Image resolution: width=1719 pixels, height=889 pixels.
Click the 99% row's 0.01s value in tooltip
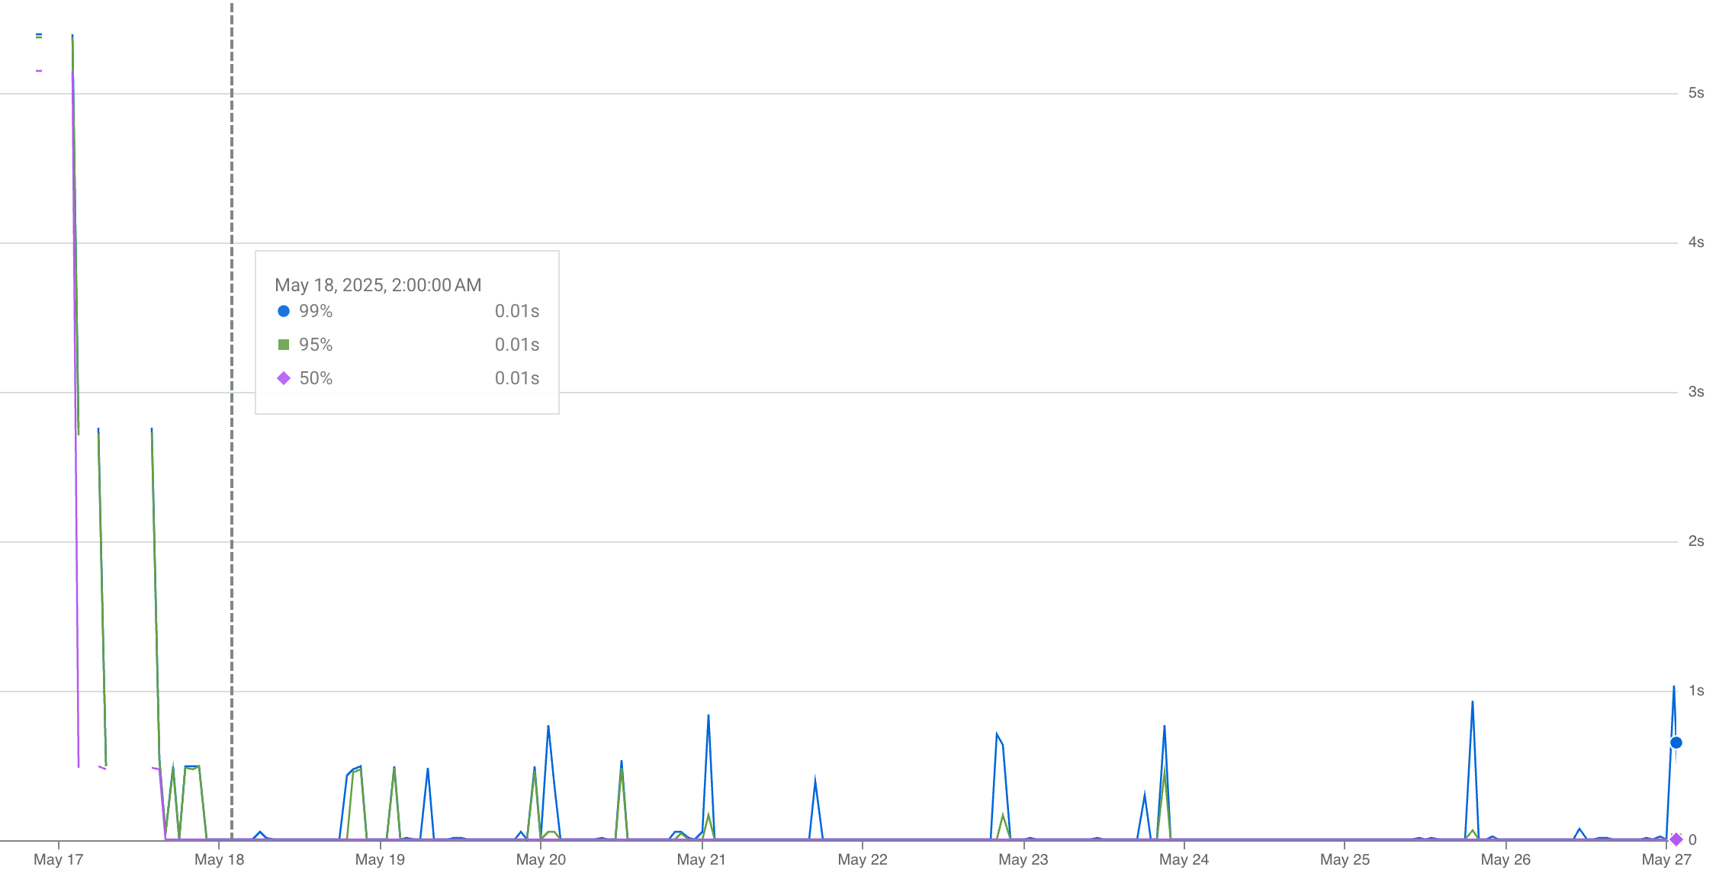(x=516, y=311)
